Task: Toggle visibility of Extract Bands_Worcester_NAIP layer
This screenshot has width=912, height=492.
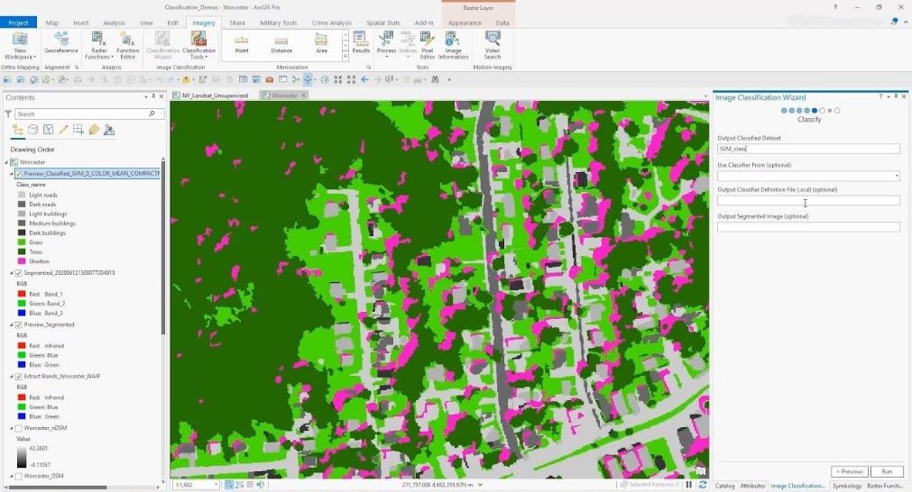Action: click(x=19, y=377)
